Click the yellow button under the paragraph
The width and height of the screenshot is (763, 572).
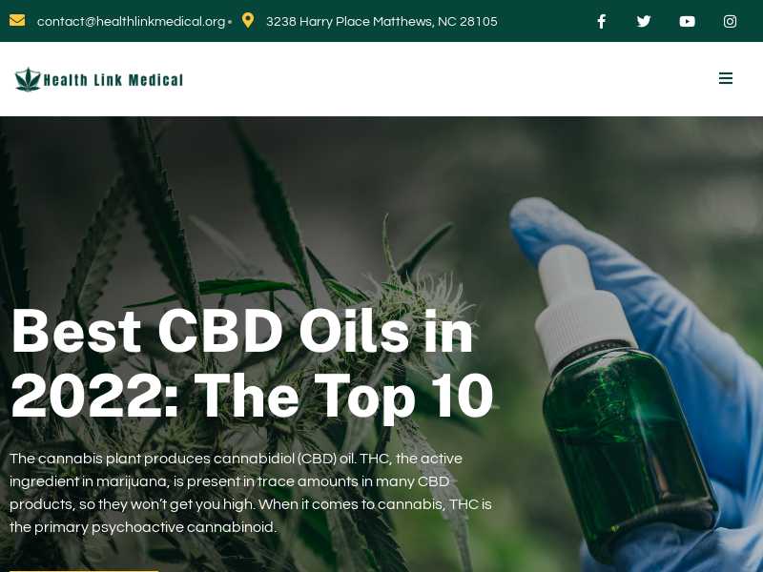(x=84, y=570)
